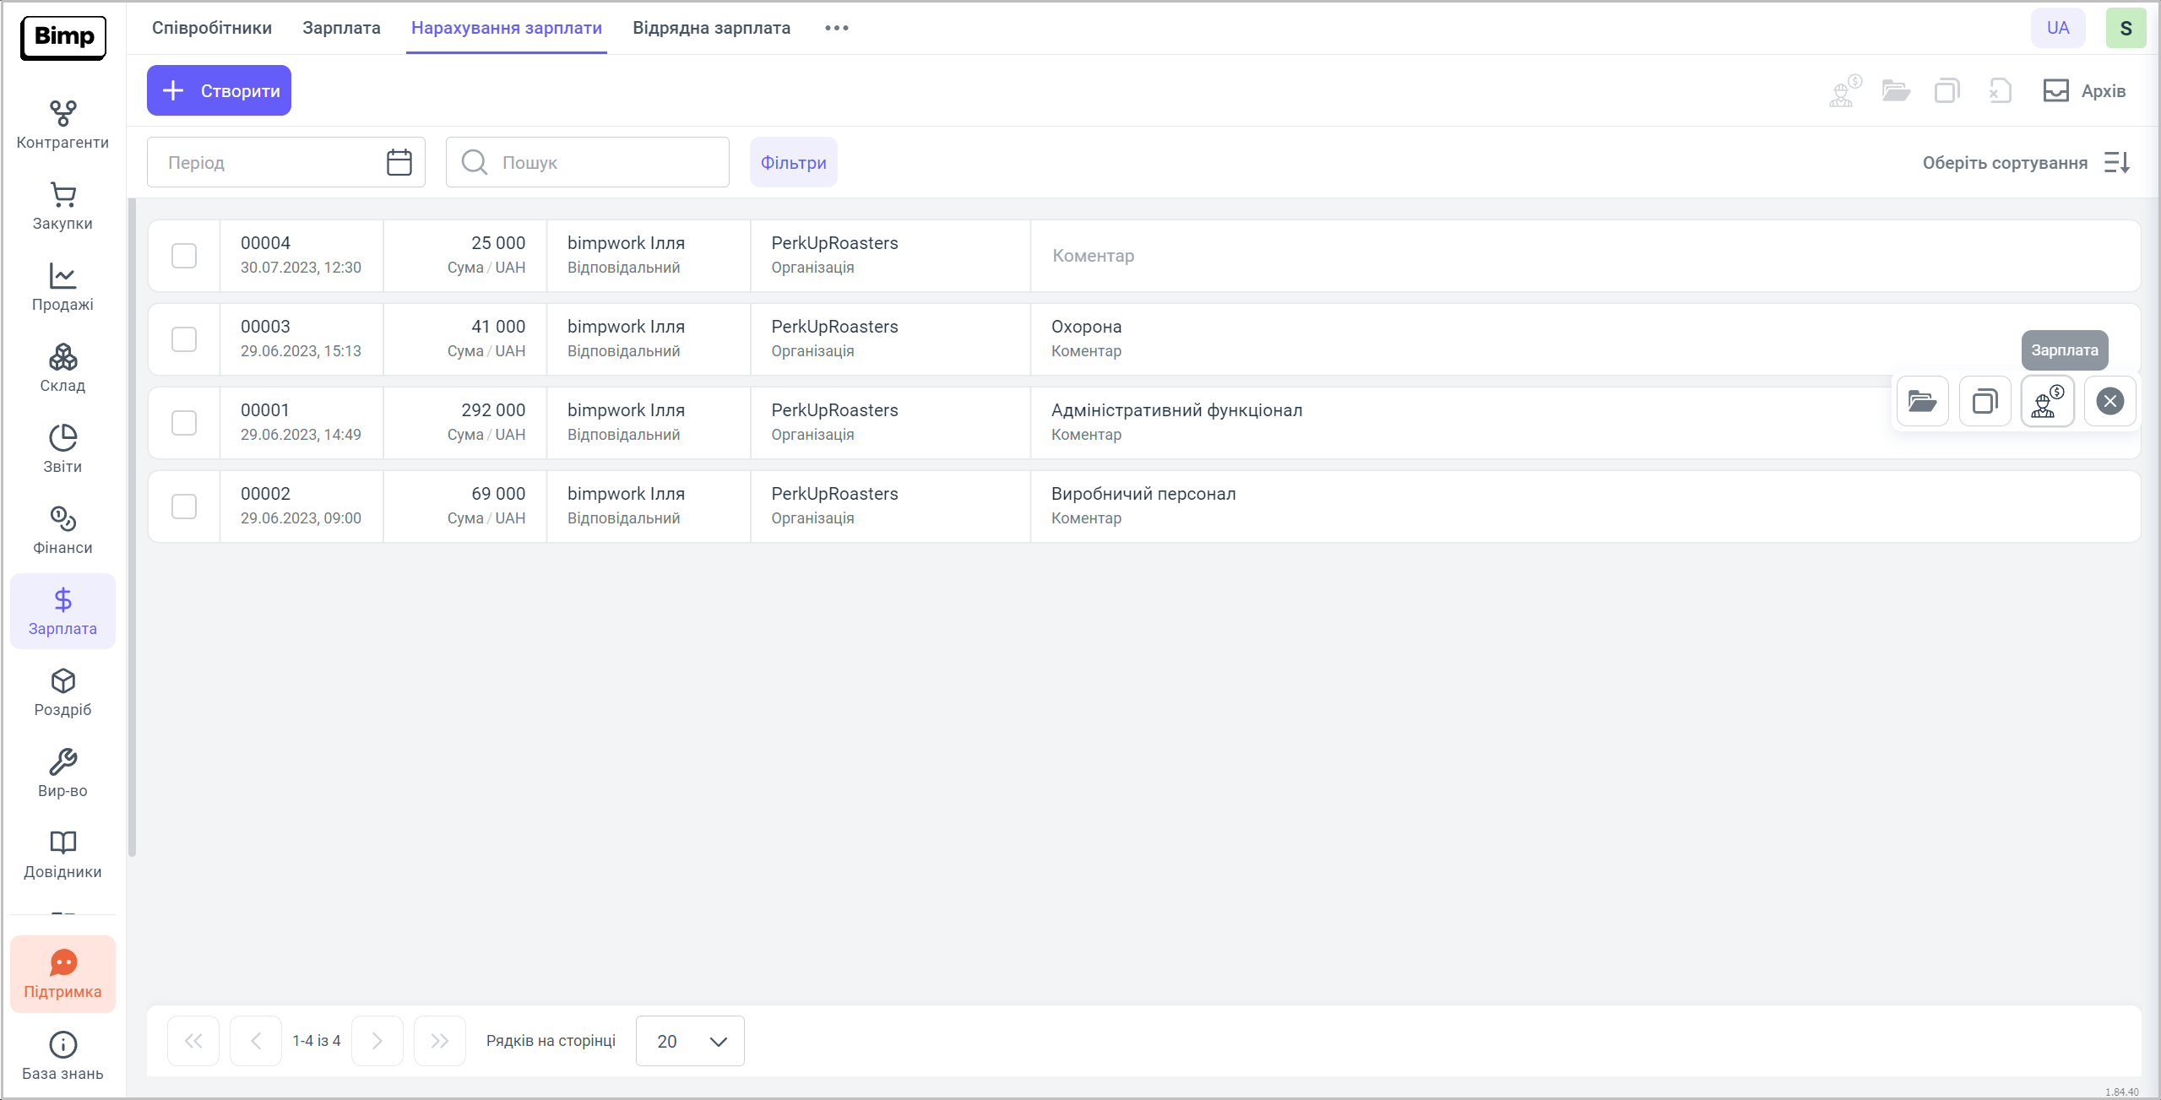Open the Контрагенти sidebar section
The height and width of the screenshot is (1100, 2161).
[x=62, y=125]
